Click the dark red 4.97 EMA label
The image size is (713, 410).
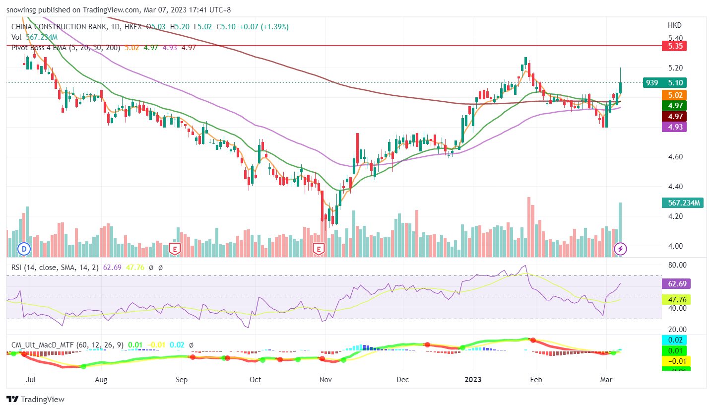674,116
